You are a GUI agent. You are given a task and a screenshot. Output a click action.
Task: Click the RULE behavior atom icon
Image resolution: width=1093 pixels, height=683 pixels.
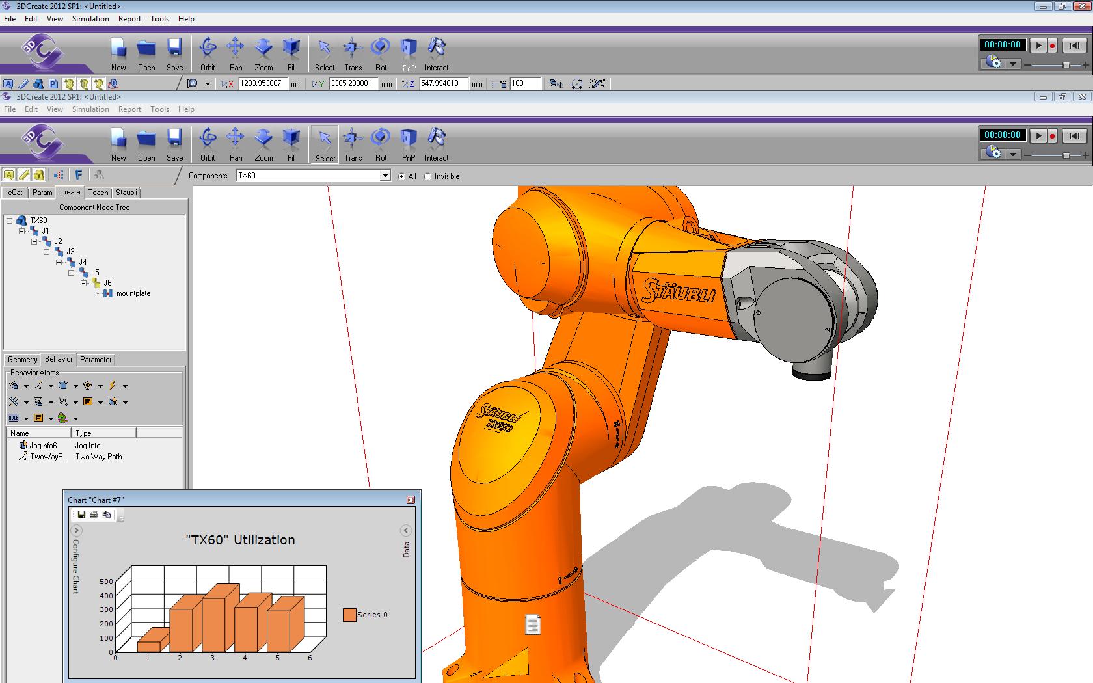coord(14,418)
